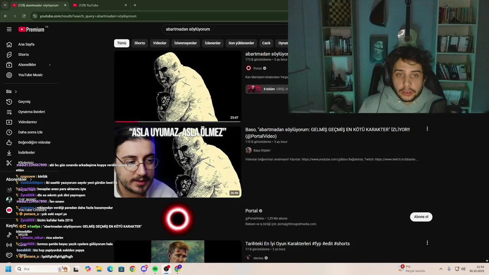
Task: Open the Tarihteki En İyi Oyun Karakterleri short thumbnail
Action: click(178, 251)
